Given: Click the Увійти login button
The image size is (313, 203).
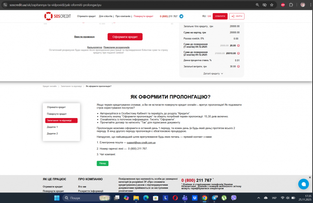Looking at the screenshot, I should 236,16.
